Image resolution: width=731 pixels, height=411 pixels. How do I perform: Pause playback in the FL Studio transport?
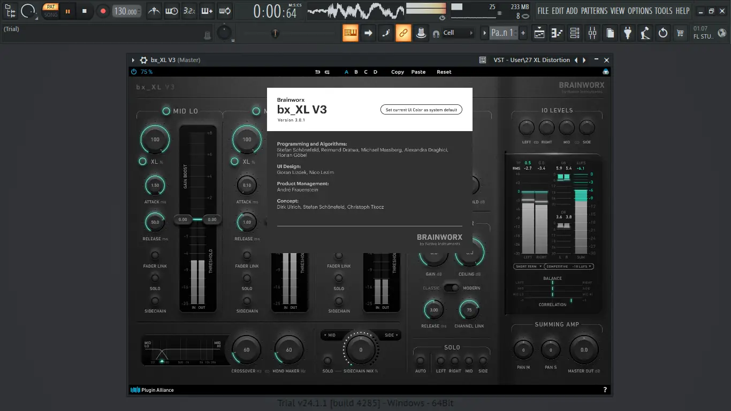pos(67,11)
